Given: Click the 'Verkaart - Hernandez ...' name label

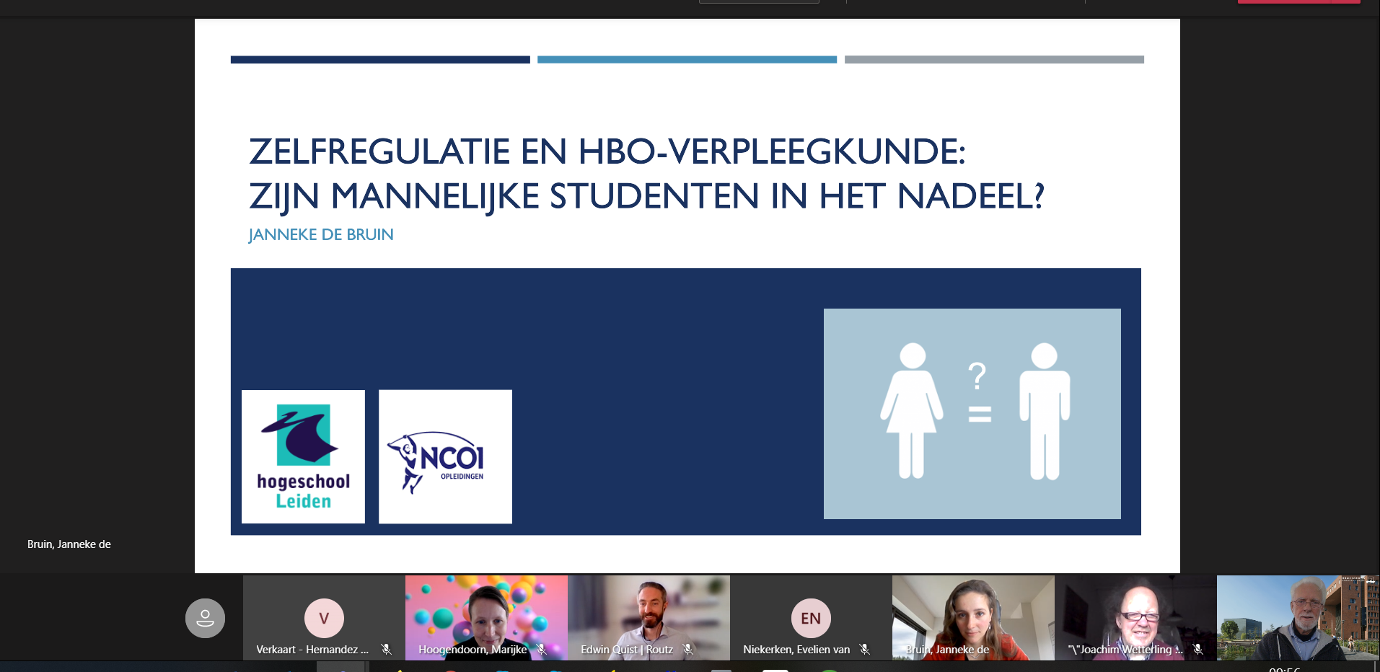Looking at the screenshot, I should pyautogui.click(x=312, y=650).
